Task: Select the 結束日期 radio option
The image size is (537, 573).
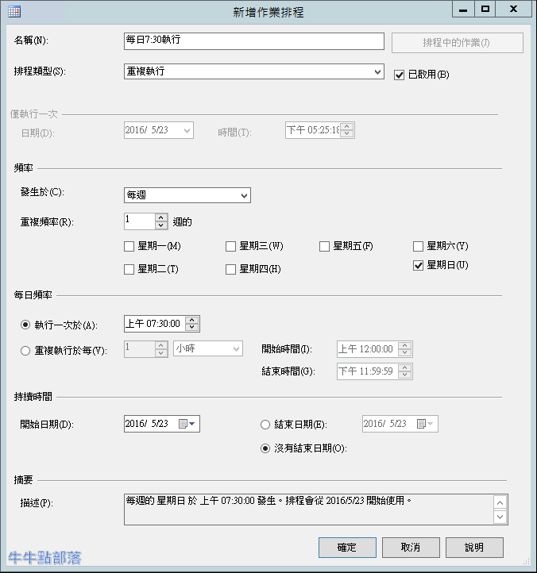Action: click(x=266, y=425)
